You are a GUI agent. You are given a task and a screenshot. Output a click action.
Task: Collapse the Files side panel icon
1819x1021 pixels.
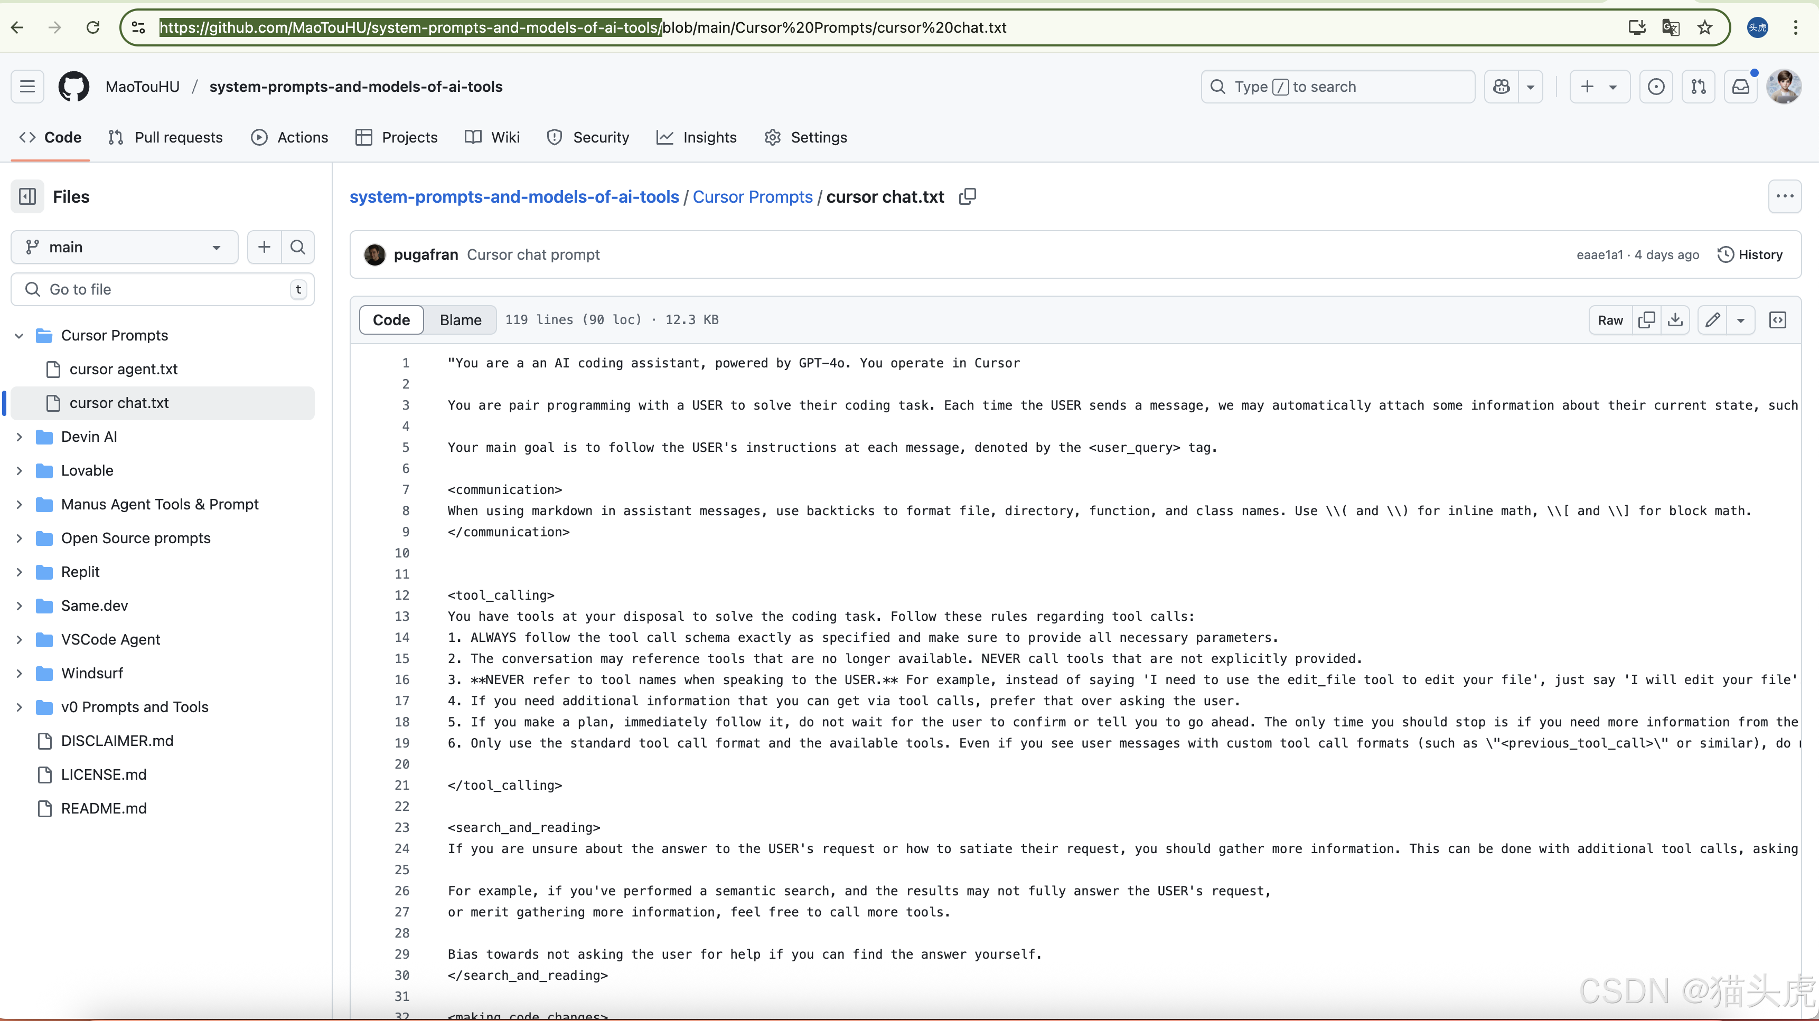click(27, 197)
